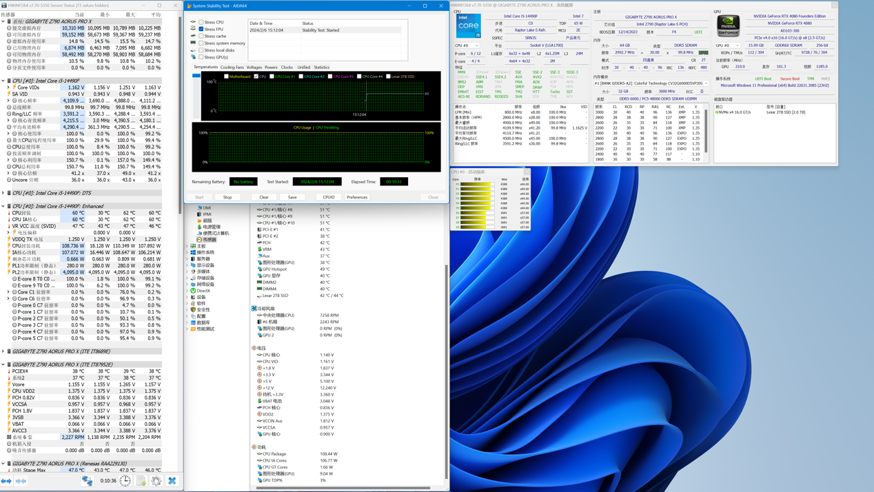Click the Save button in AIDA64
Image resolution: width=874 pixels, height=492 pixels.
click(292, 197)
